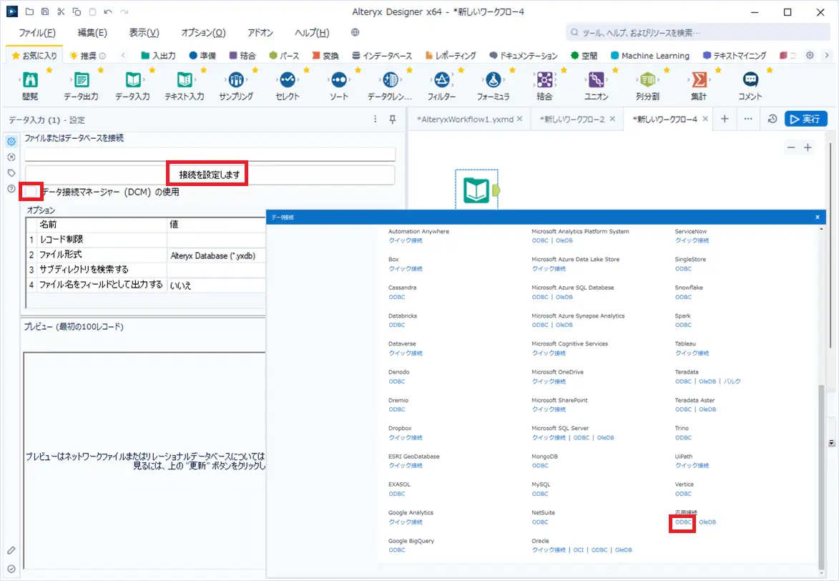
Task: Select the 集計 tool icon
Action: pos(699,80)
